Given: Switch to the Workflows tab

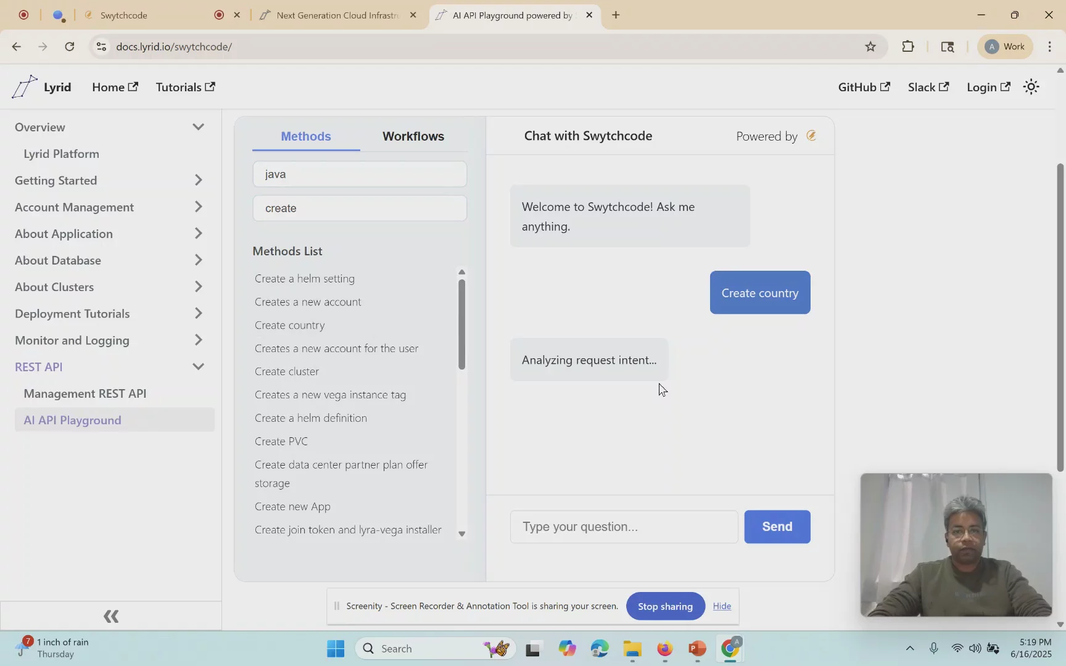Looking at the screenshot, I should pos(413,136).
